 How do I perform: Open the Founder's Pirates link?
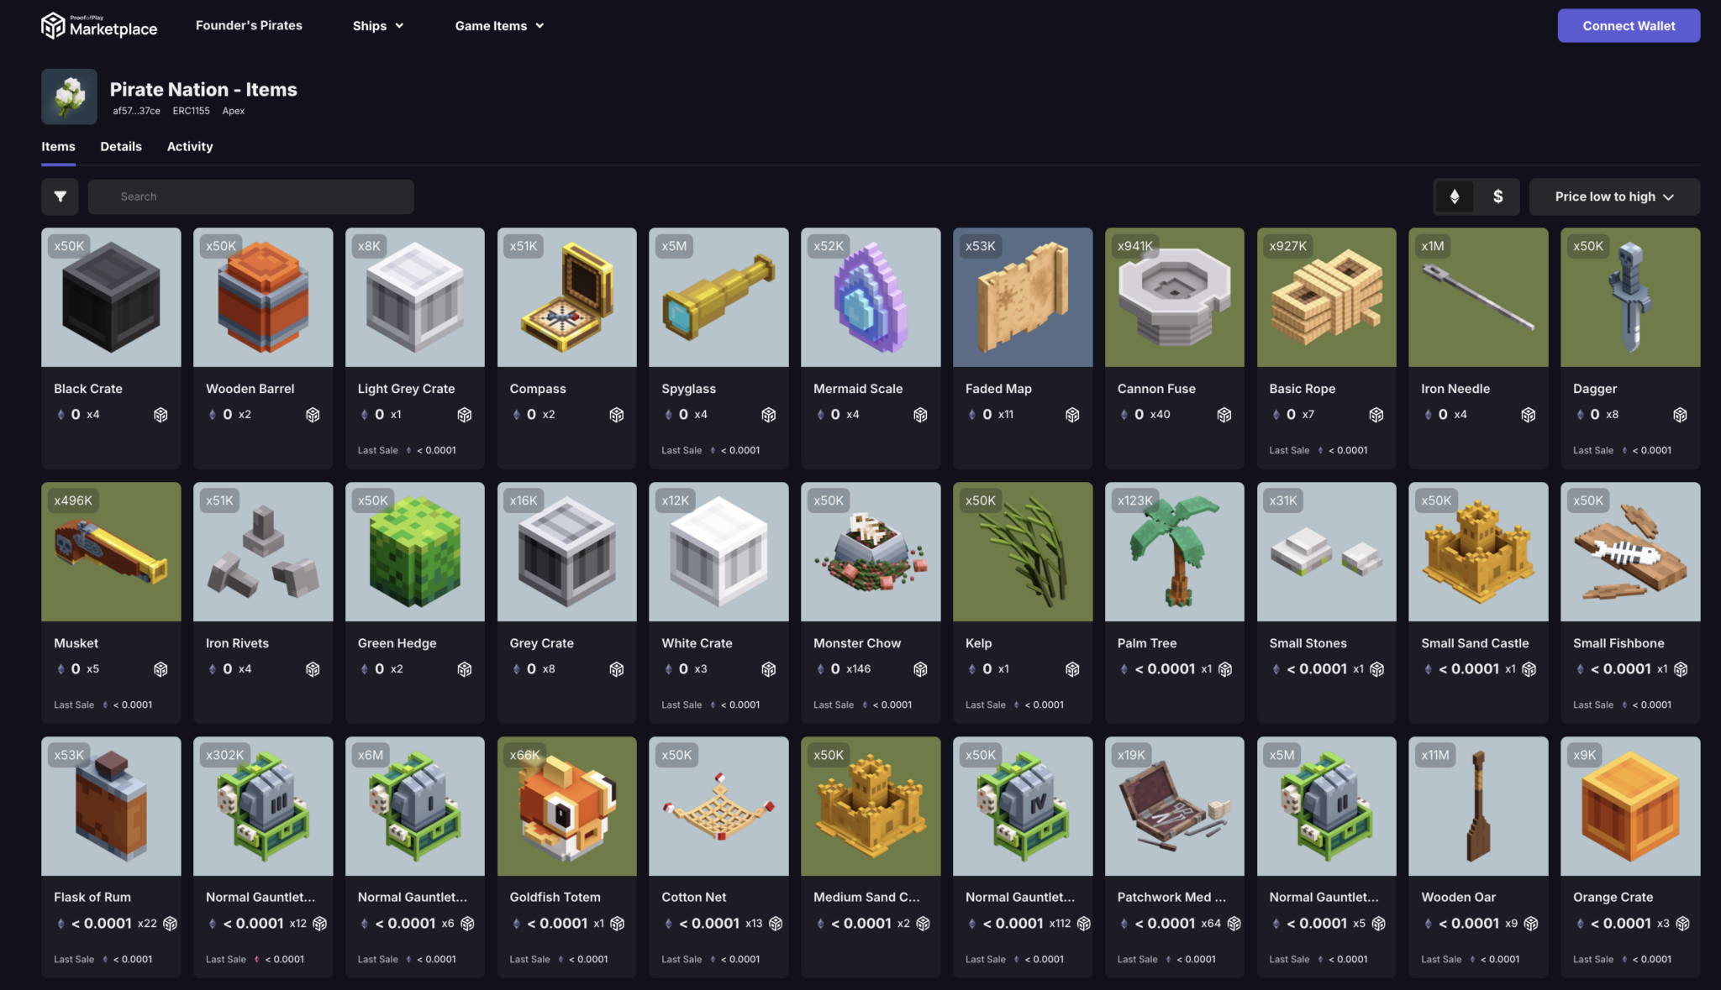[x=249, y=26]
